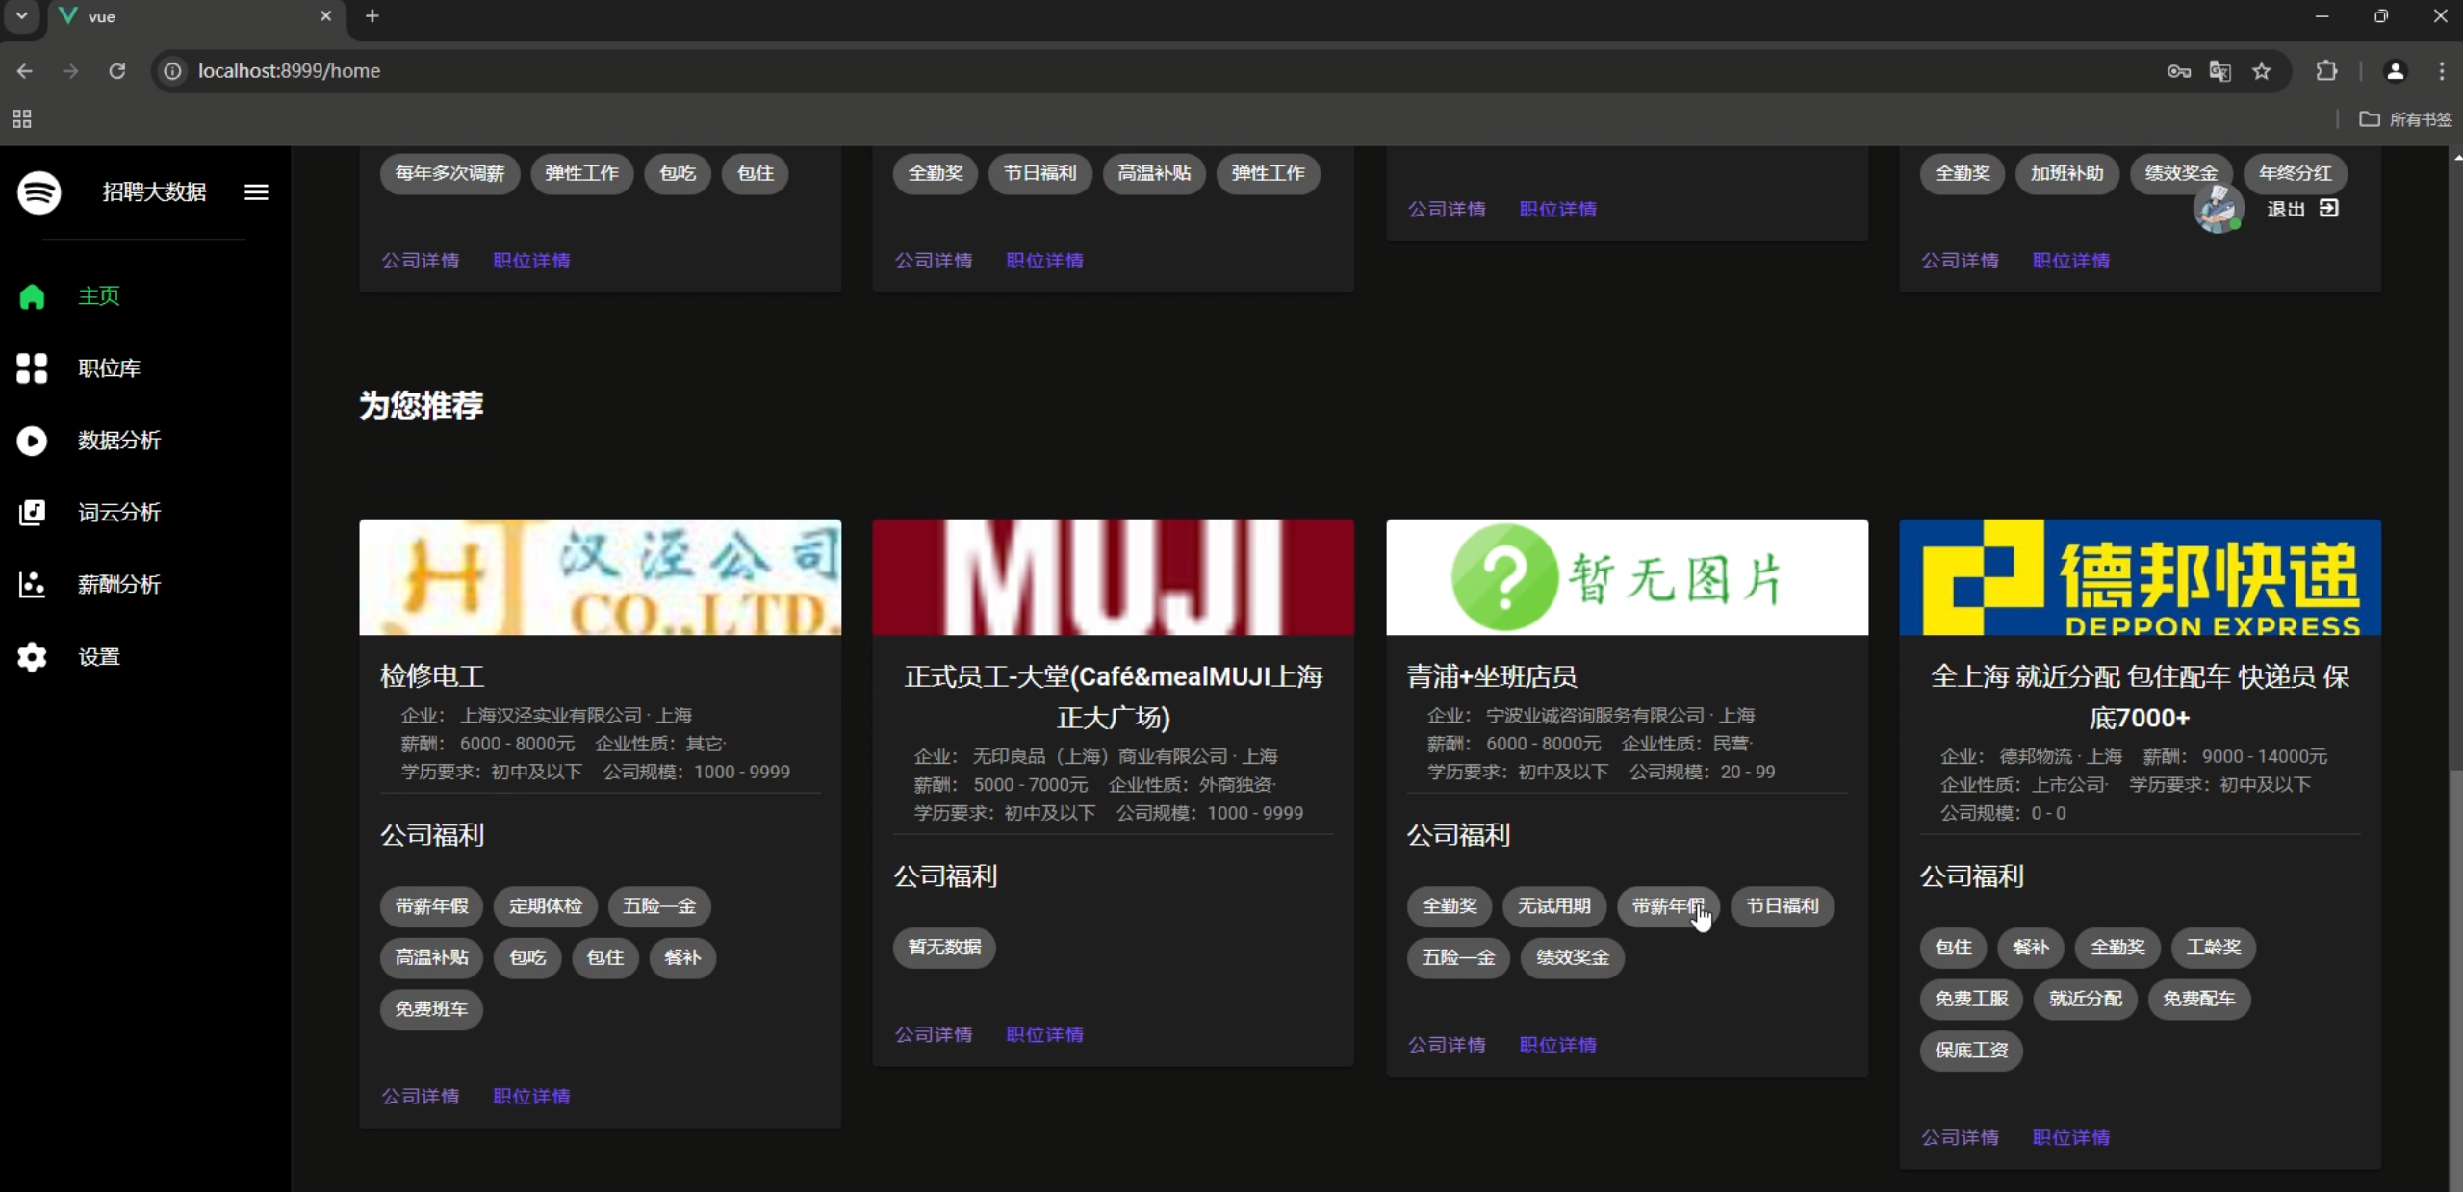Click the 为您推荐 section heading
2463x1192 pixels.
[x=422, y=406]
